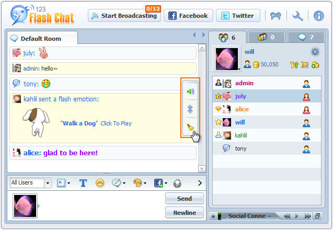Skip to next track in player
This screenshot has width=333, height=230.
(x=307, y=216)
